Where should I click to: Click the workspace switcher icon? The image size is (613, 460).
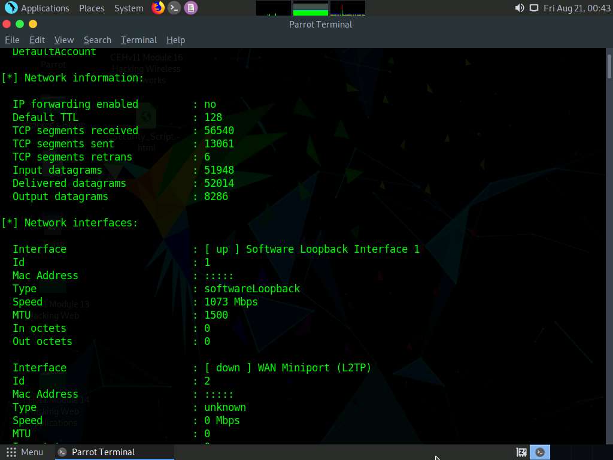click(x=521, y=453)
